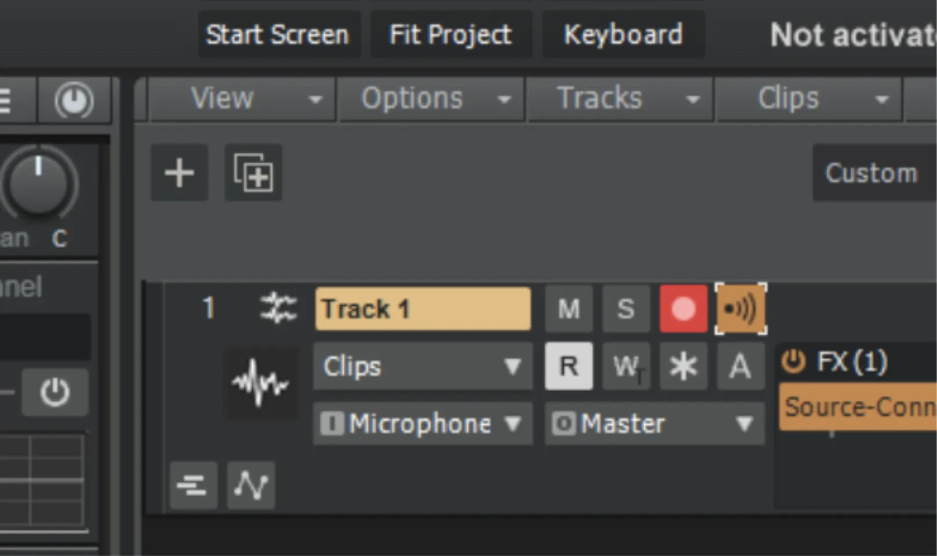Screen dimensions: 937x556
Task: Mute Track 1 with M button
Action: click(569, 309)
